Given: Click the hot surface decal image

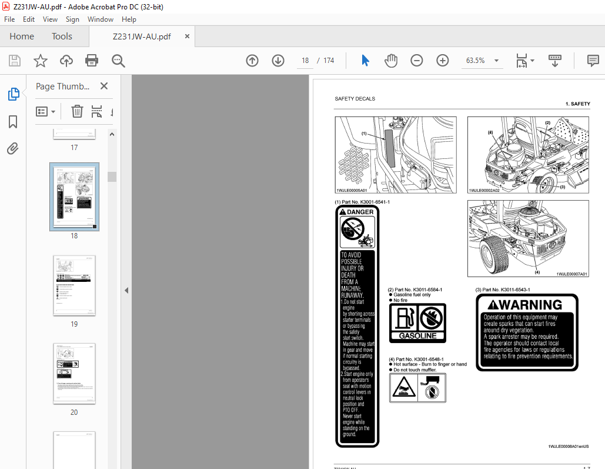Looking at the screenshot, I should pyautogui.click(x=417, y=388).
